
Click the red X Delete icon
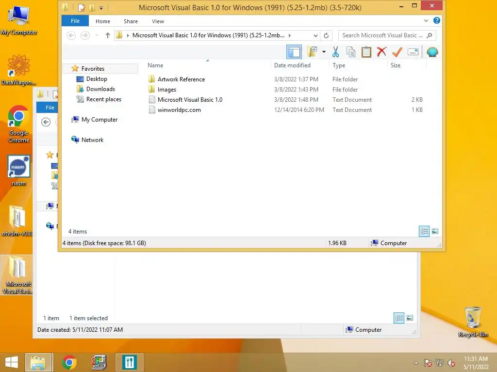point(381,51)
